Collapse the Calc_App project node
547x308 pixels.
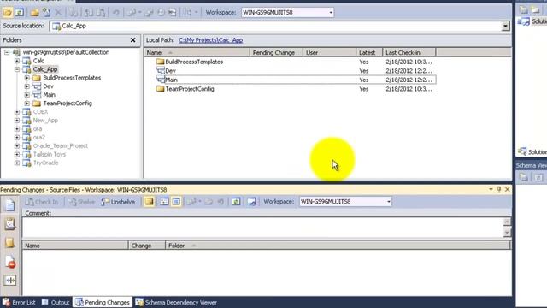point(17,69)
